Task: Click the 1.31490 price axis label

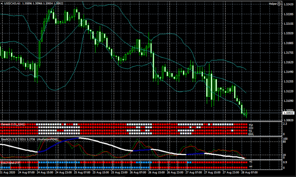Action: tap(288, 72)
